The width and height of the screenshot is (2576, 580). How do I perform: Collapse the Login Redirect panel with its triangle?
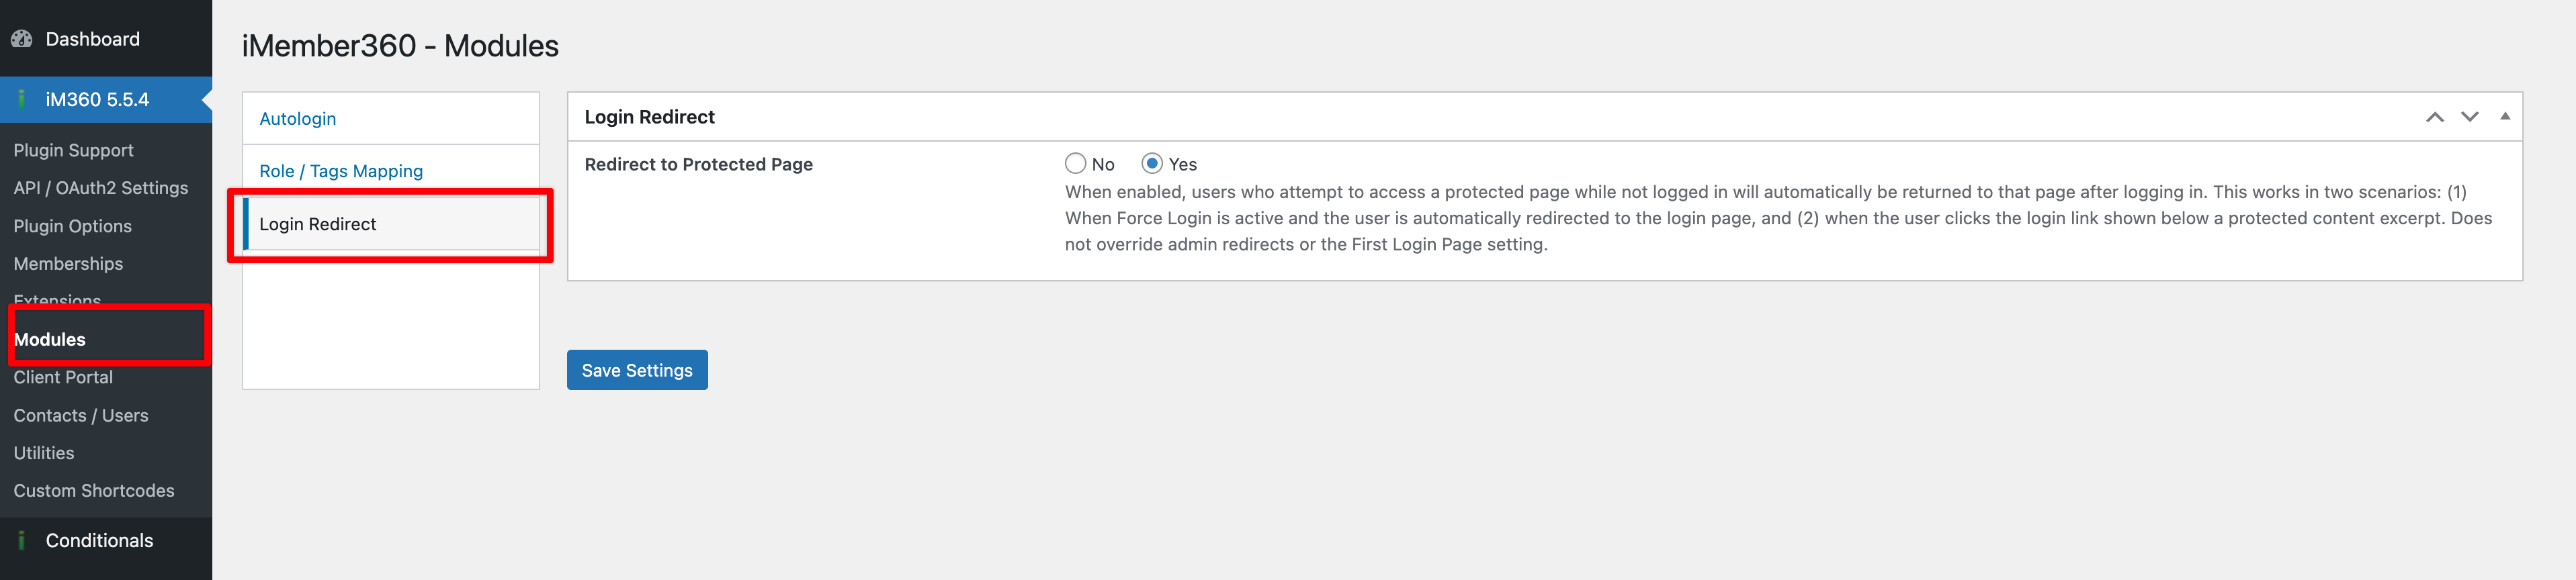coord(2504,116)
